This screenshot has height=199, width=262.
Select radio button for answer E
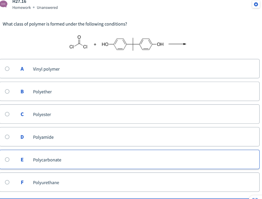(7, 159)
